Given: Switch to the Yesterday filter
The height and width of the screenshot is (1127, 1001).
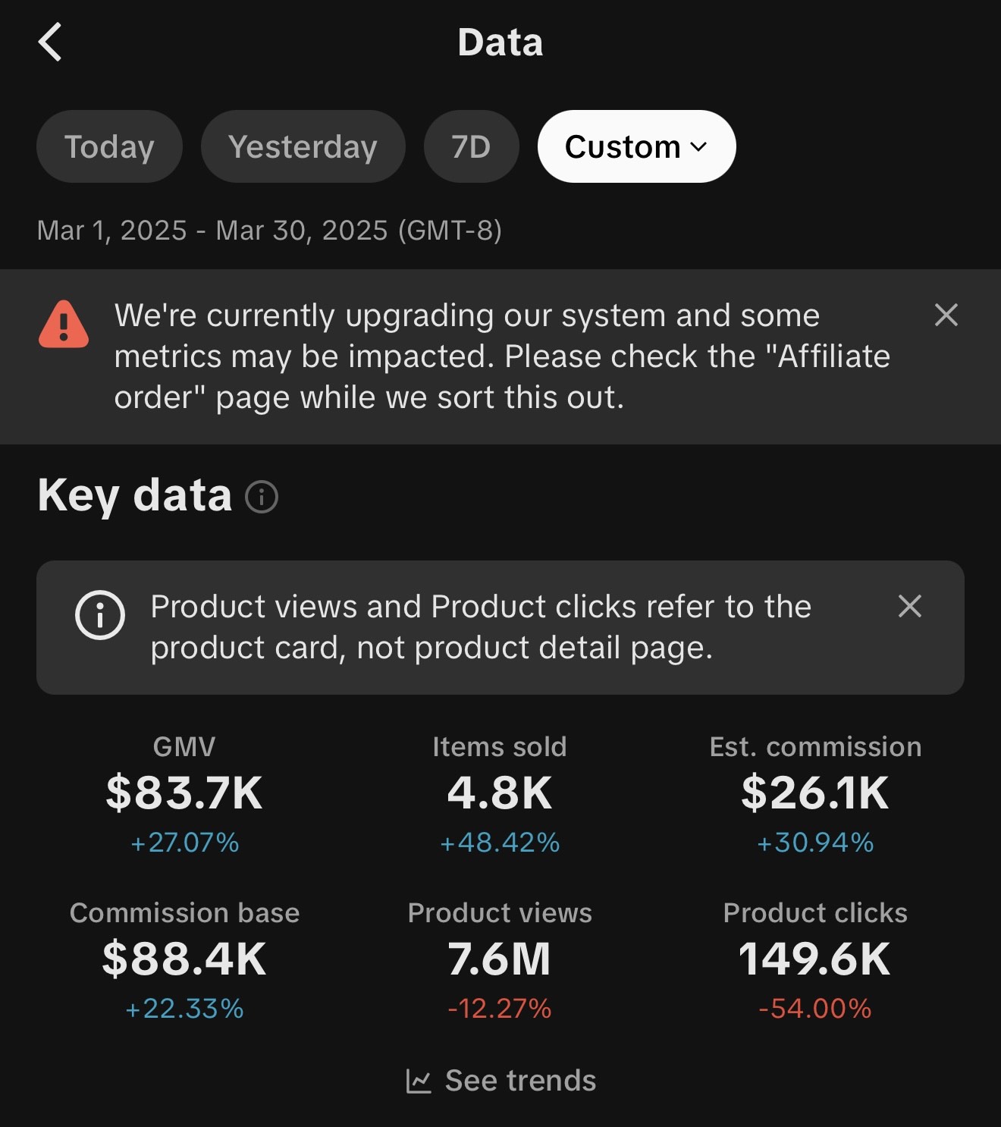Looking at the screenshot, I should (x=303, y=146).
